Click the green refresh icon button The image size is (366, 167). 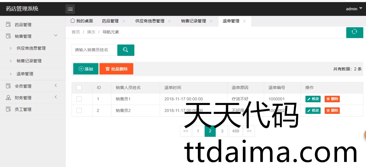click(354, 32)
